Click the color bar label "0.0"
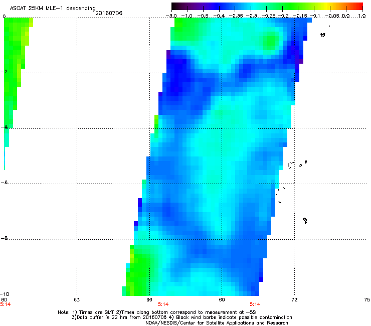 (x=346, y=16)
